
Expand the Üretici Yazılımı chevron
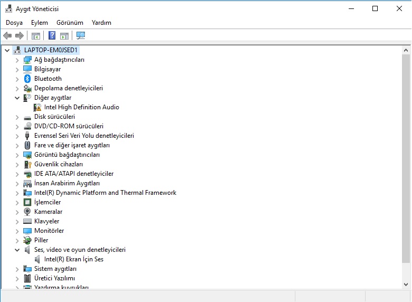click(x=17, y=278)
